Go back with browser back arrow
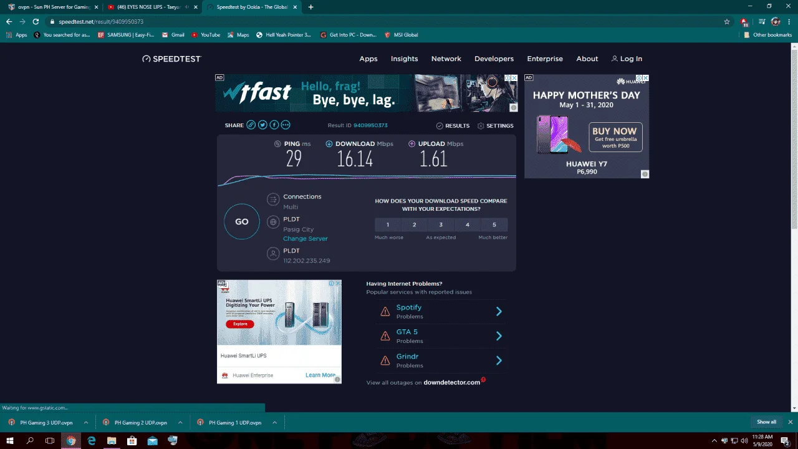 click(9, 21)
